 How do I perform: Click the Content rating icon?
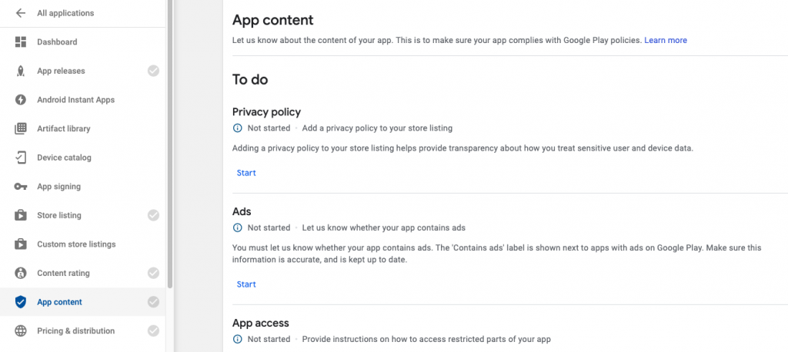coord(21,274)
